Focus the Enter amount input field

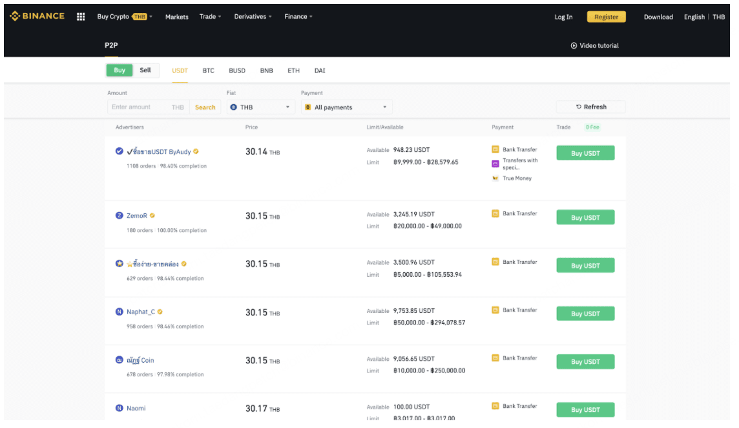(148, 107)
